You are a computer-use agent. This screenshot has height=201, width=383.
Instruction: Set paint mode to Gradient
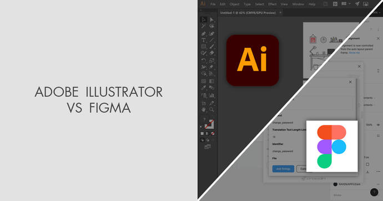coord(208,134)
